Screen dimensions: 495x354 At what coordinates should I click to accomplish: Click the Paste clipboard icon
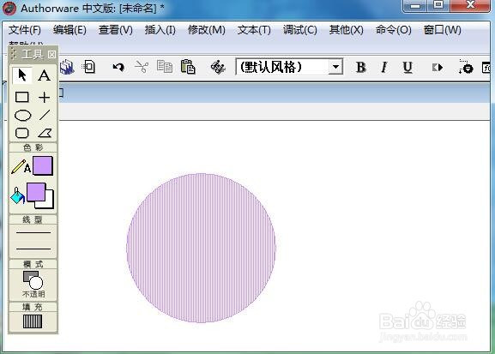point(188,67)
